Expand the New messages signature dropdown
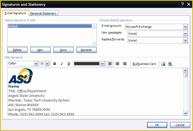Screen dimensions: 193x131 [185, 34]
